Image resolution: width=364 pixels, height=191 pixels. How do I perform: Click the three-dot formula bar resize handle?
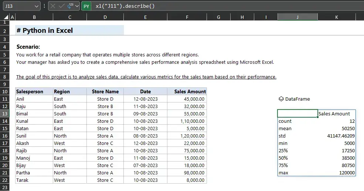(x=44, y=6)
